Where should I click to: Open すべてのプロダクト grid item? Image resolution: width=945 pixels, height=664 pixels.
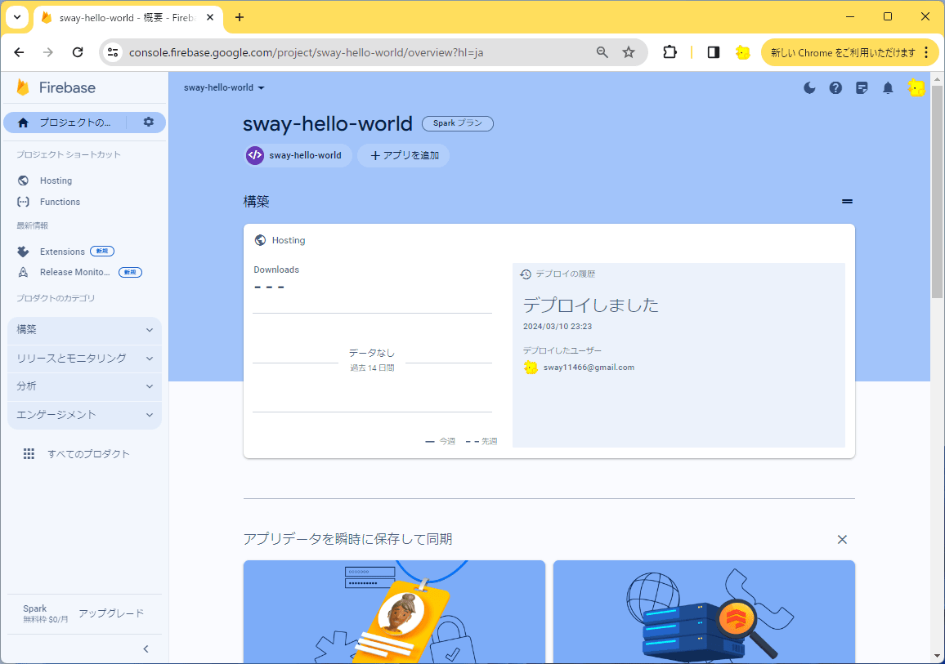76,454
